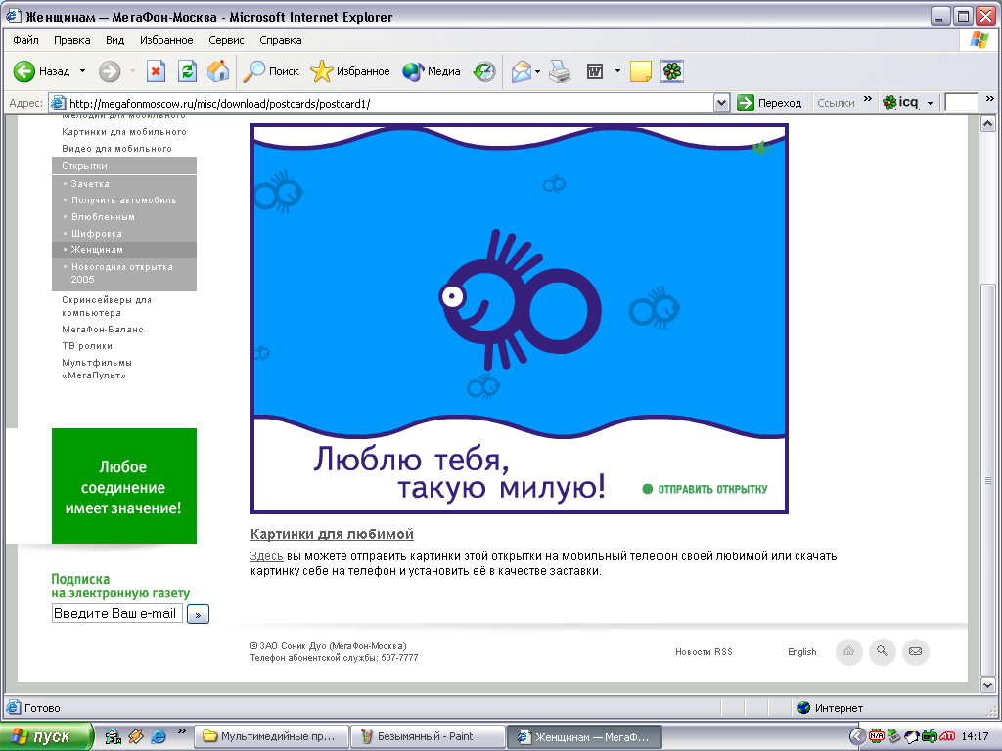Open the Сервис menu
This screenshot has width=1002, height=751.
pos(226,40)
